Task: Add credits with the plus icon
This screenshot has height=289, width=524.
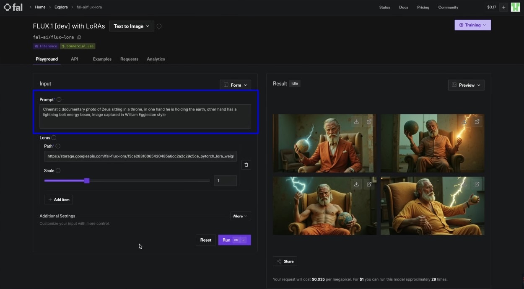Action: click(x=503, y=7)
